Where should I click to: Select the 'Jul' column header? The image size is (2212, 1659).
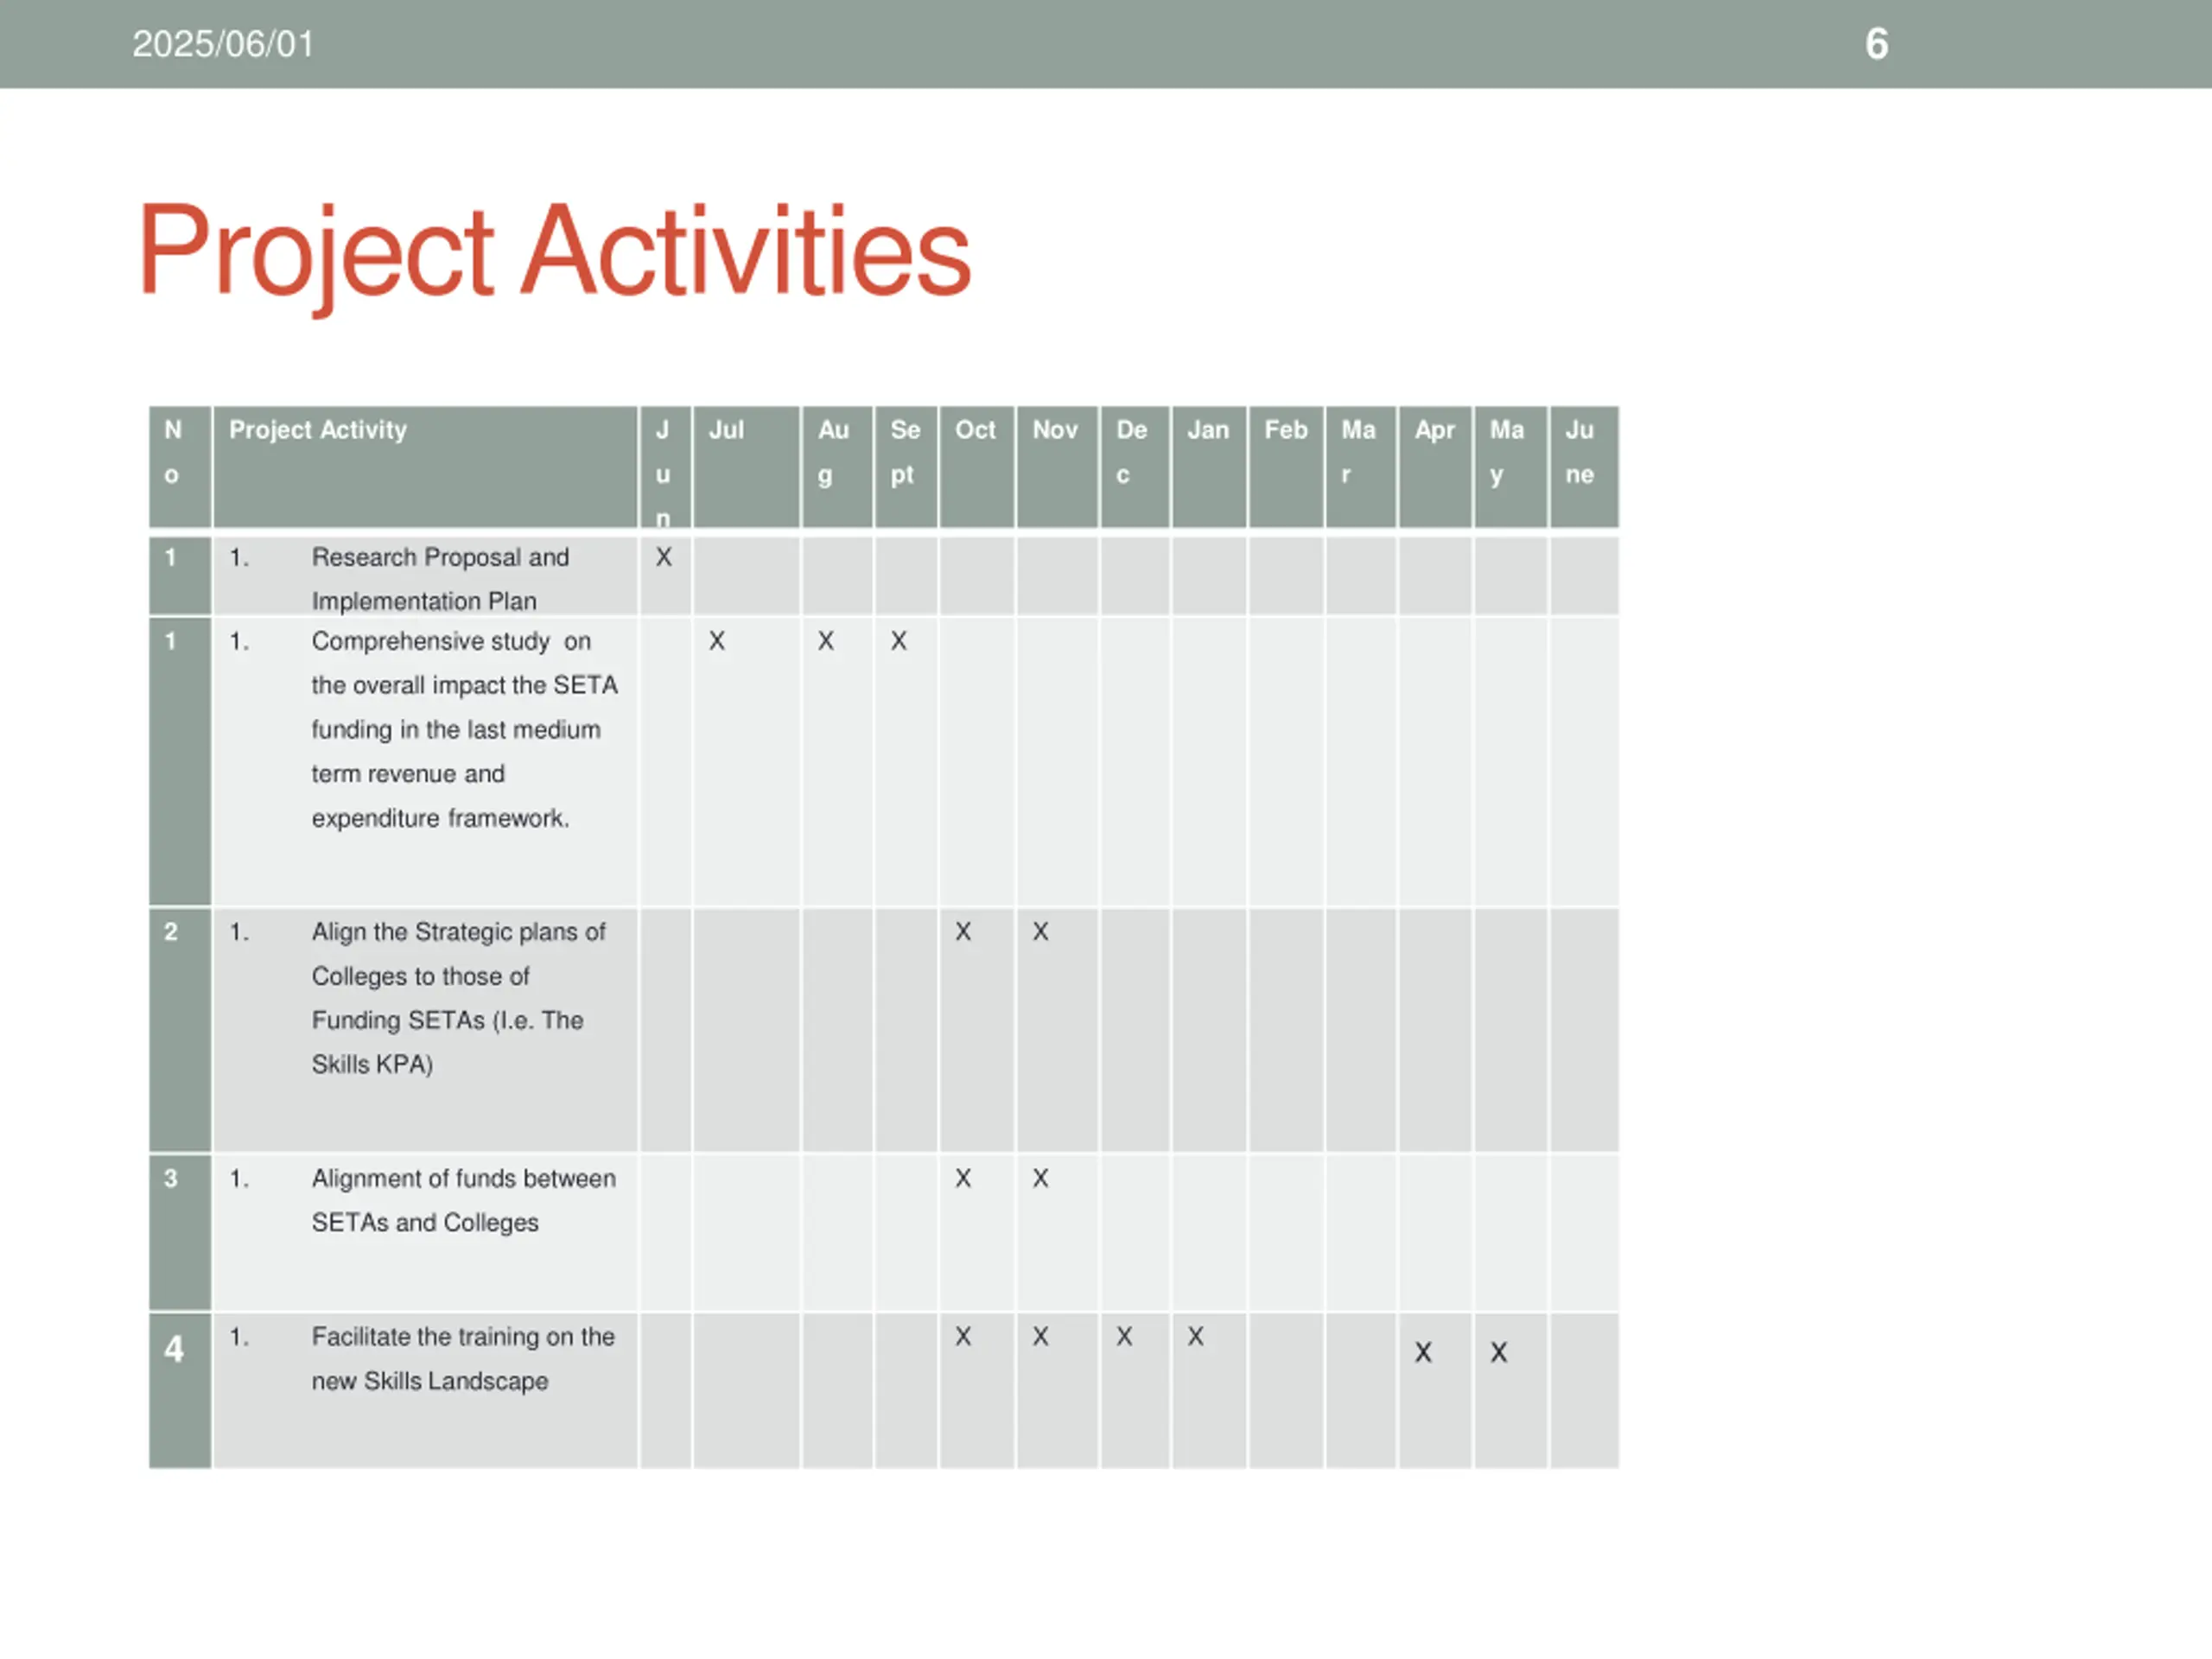746,467
